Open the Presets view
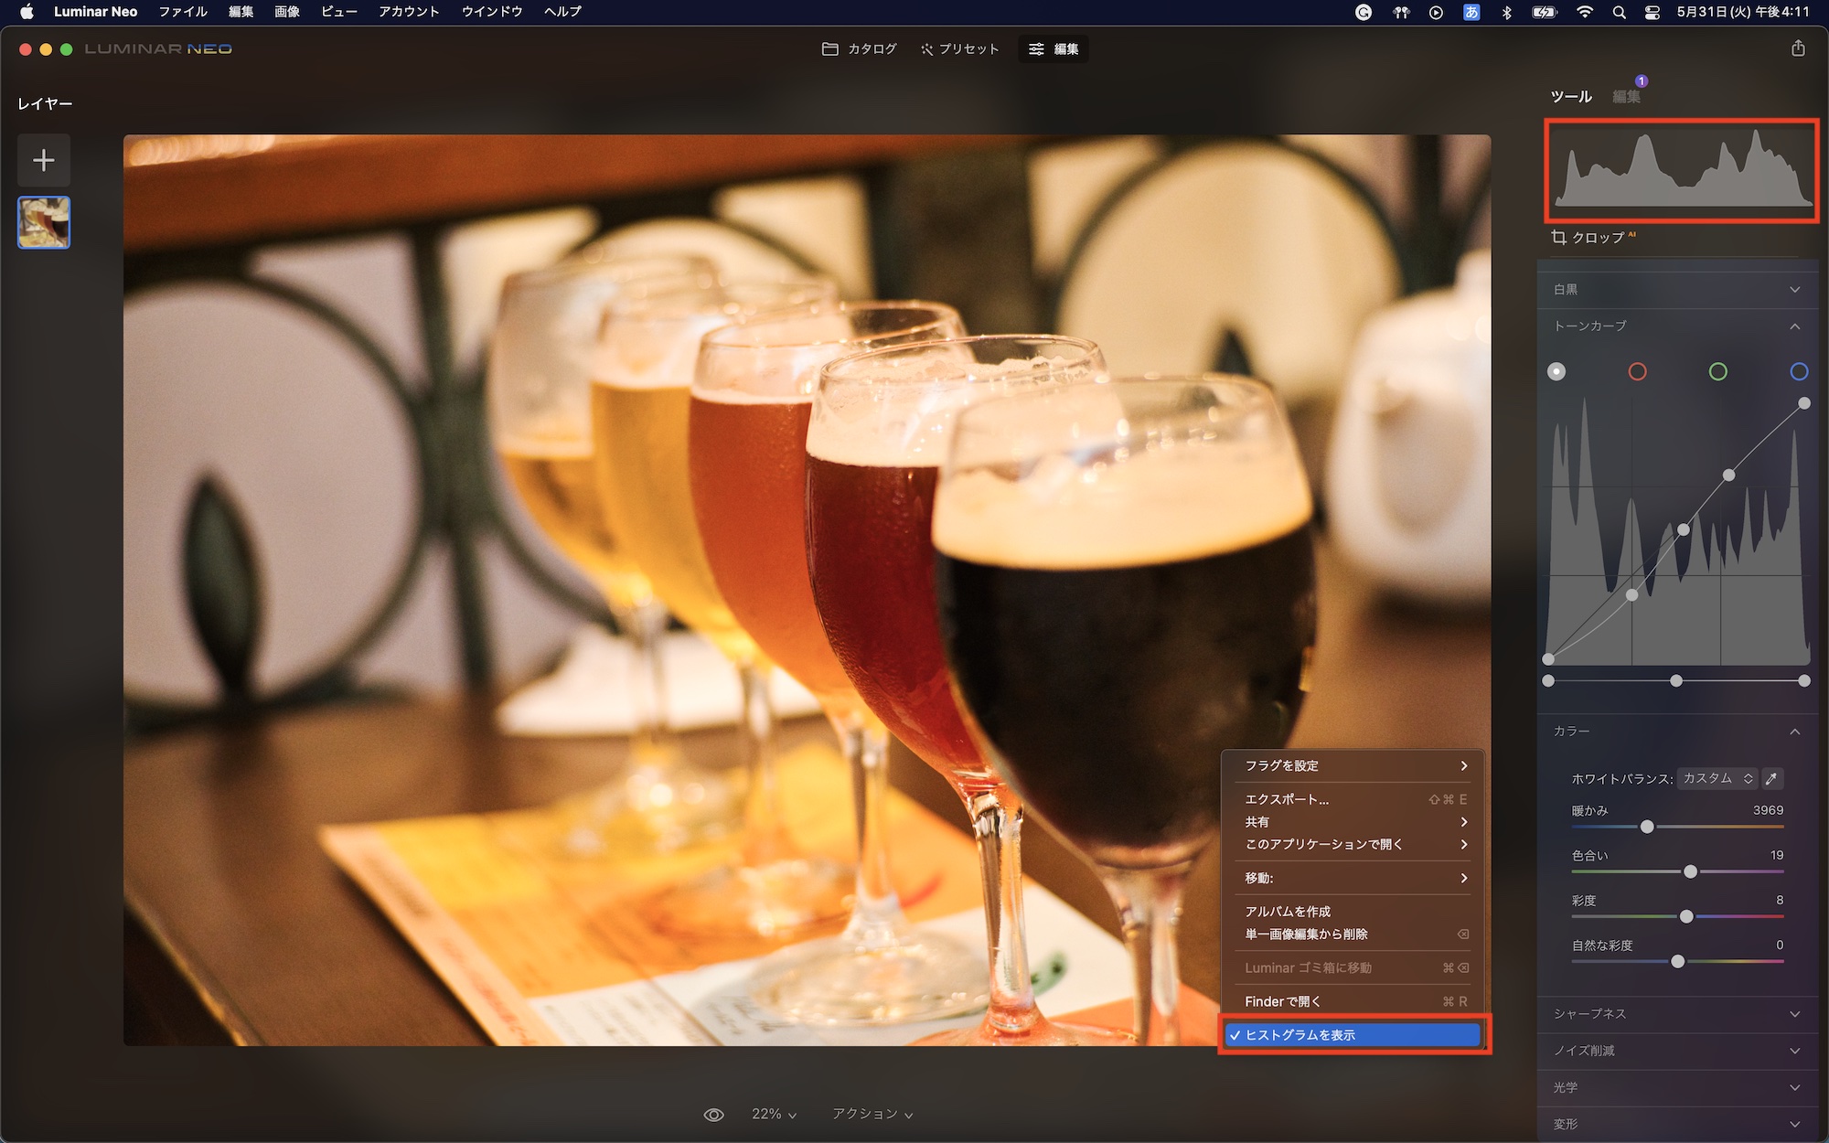 959,49
